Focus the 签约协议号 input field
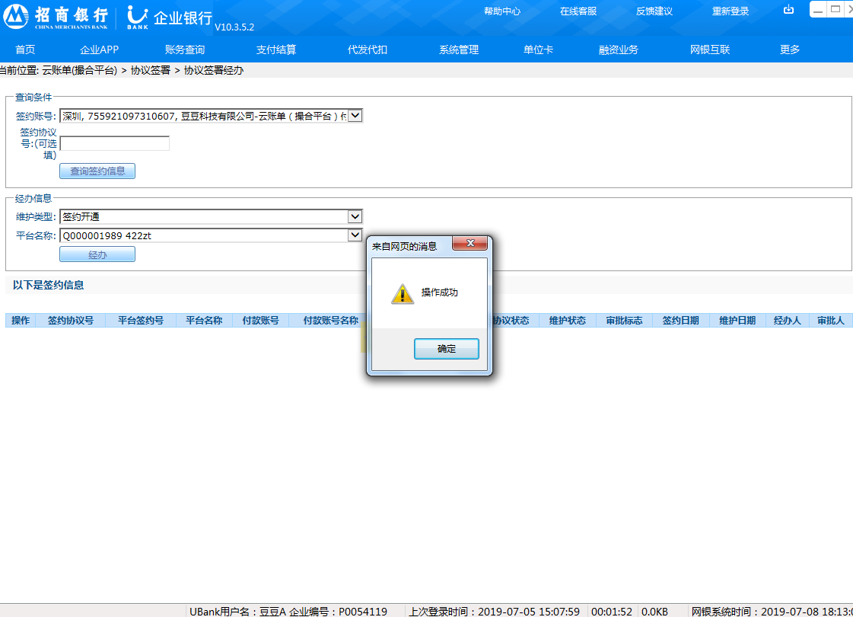 click(x=115, y=143)
